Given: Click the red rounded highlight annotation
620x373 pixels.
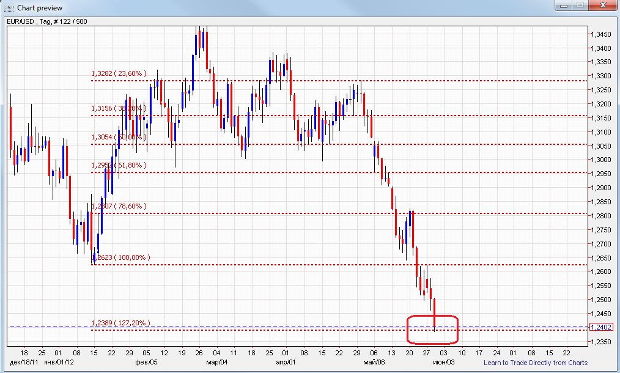Looking at the screenshot, I should click(x=433, y=330).
